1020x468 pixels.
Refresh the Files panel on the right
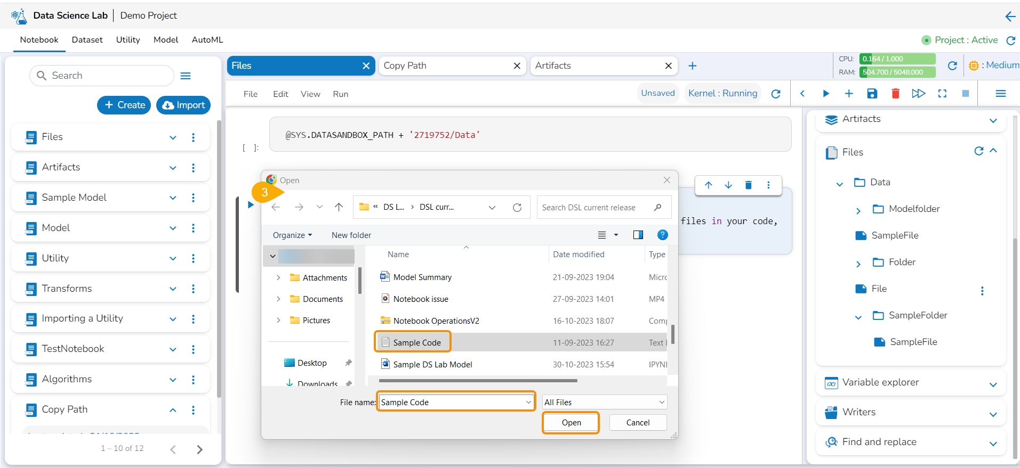pyautogui.click(x=978, y=151)
